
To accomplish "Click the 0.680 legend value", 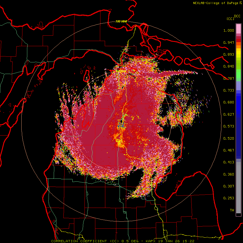I will point(229,102).
